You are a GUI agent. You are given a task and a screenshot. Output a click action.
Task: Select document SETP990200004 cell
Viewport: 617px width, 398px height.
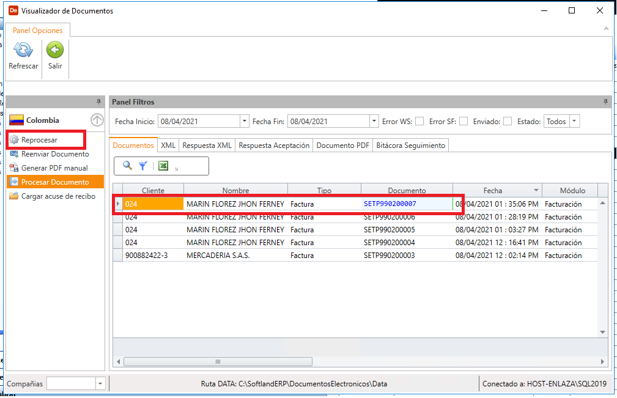pyautogui.click(x=407, y=242)
